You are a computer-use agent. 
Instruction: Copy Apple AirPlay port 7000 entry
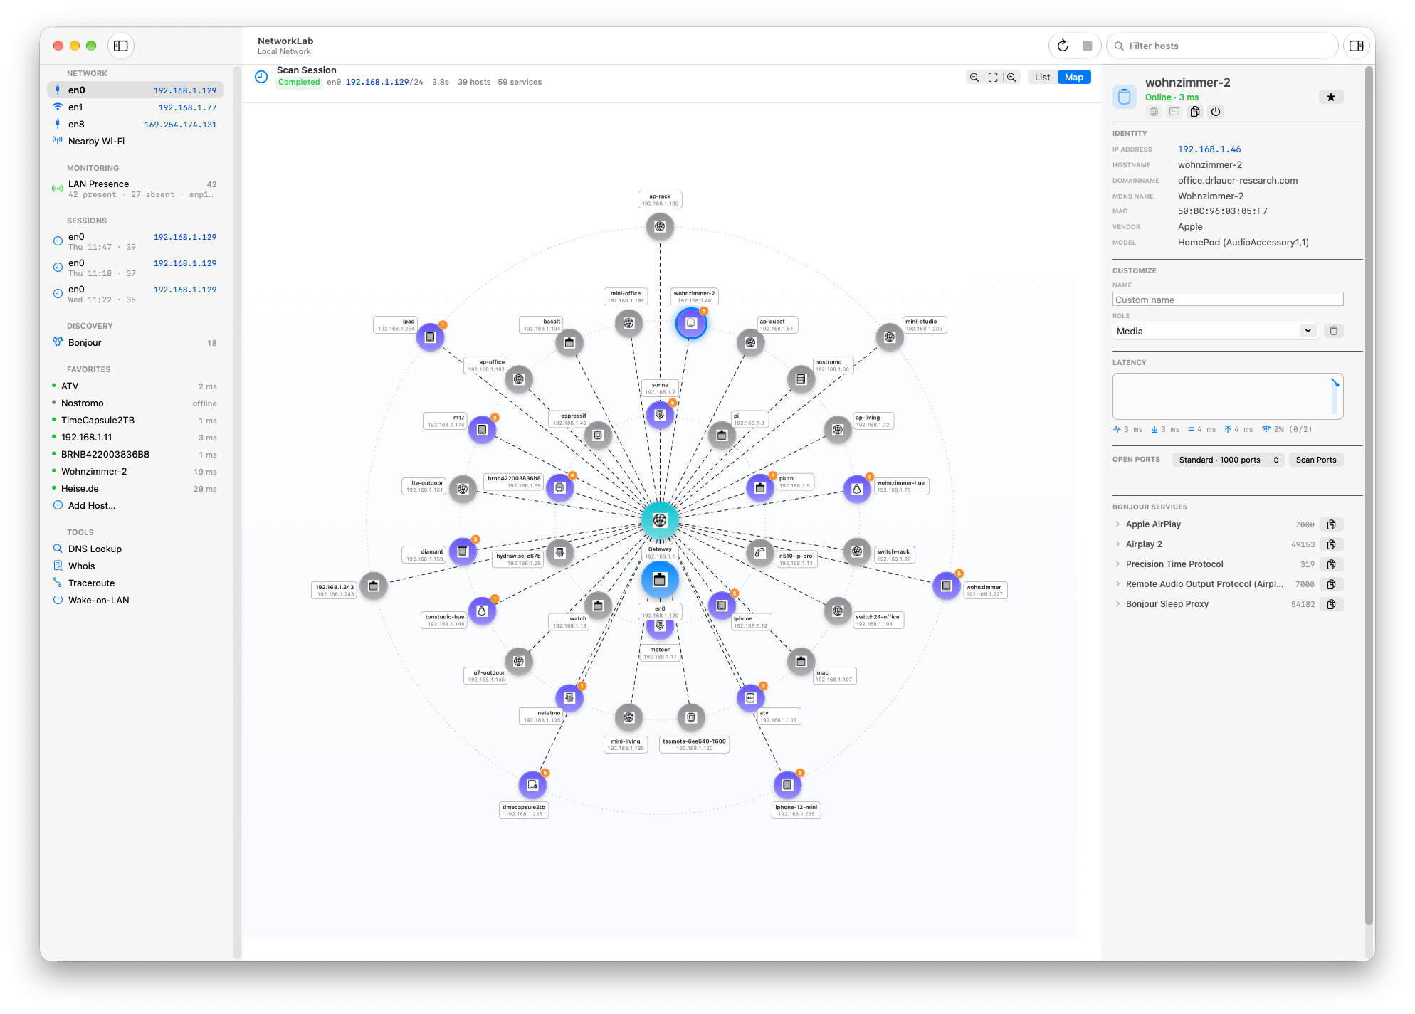(1331, 524)
